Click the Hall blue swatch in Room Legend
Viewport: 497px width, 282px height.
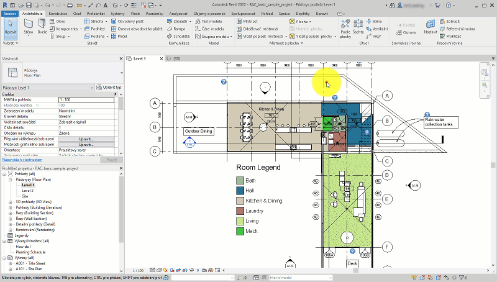(x=240, y=191)
